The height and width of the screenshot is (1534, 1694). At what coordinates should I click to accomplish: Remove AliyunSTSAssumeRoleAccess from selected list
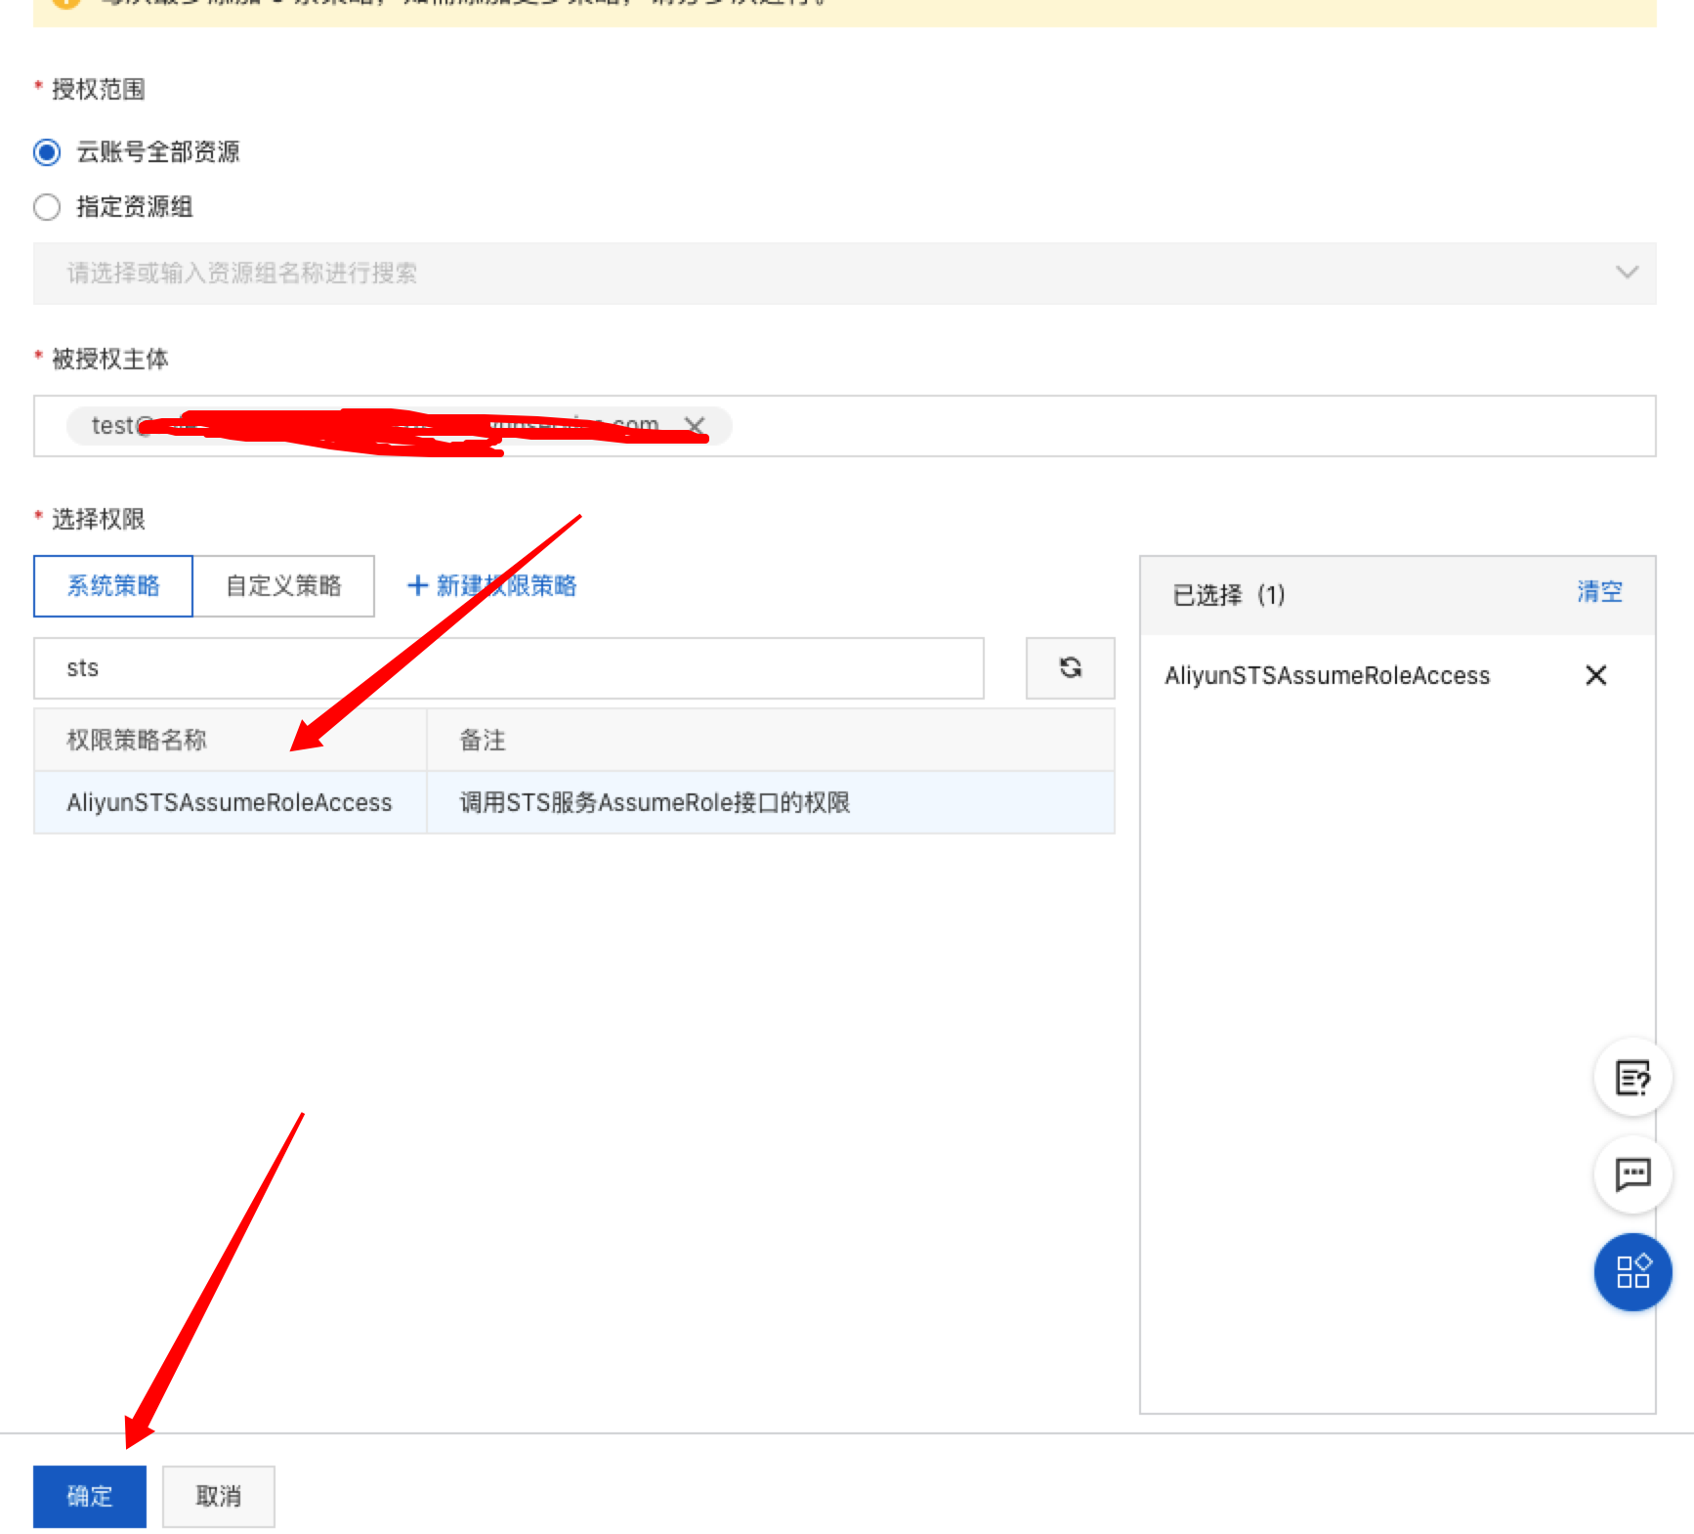point(1595,675)
